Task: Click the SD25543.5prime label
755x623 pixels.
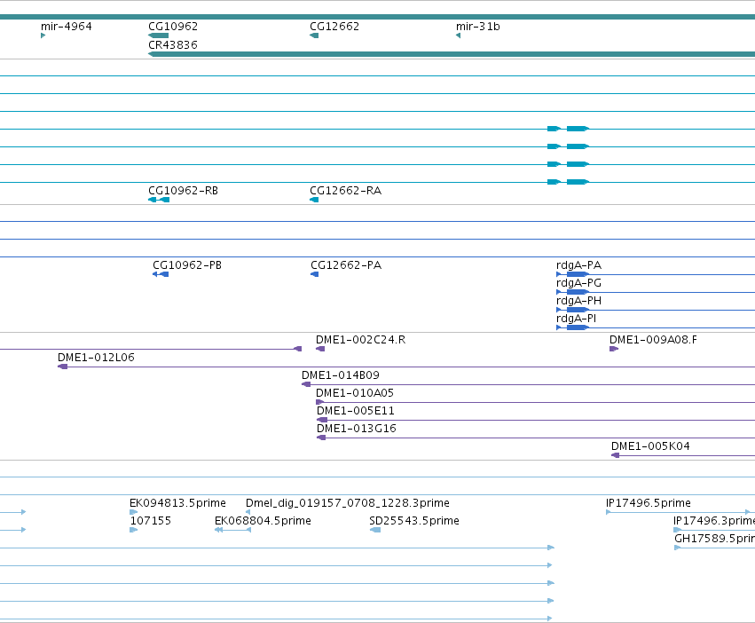Action: coord(414,521)
